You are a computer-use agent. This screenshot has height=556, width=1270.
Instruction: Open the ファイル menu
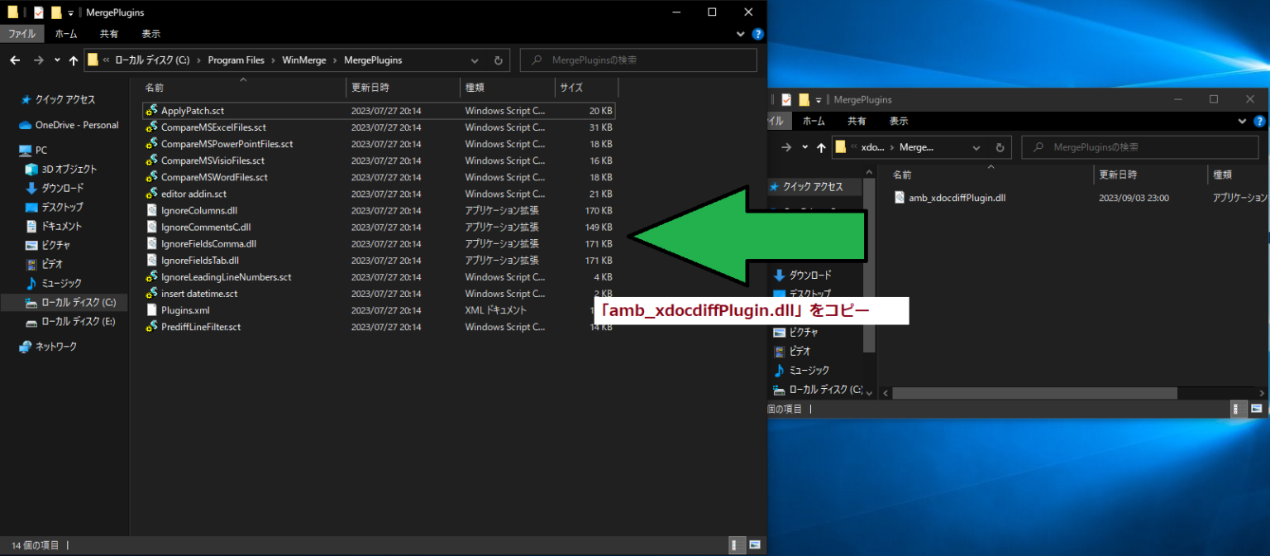pyautogui.click(x=22, y=34)
